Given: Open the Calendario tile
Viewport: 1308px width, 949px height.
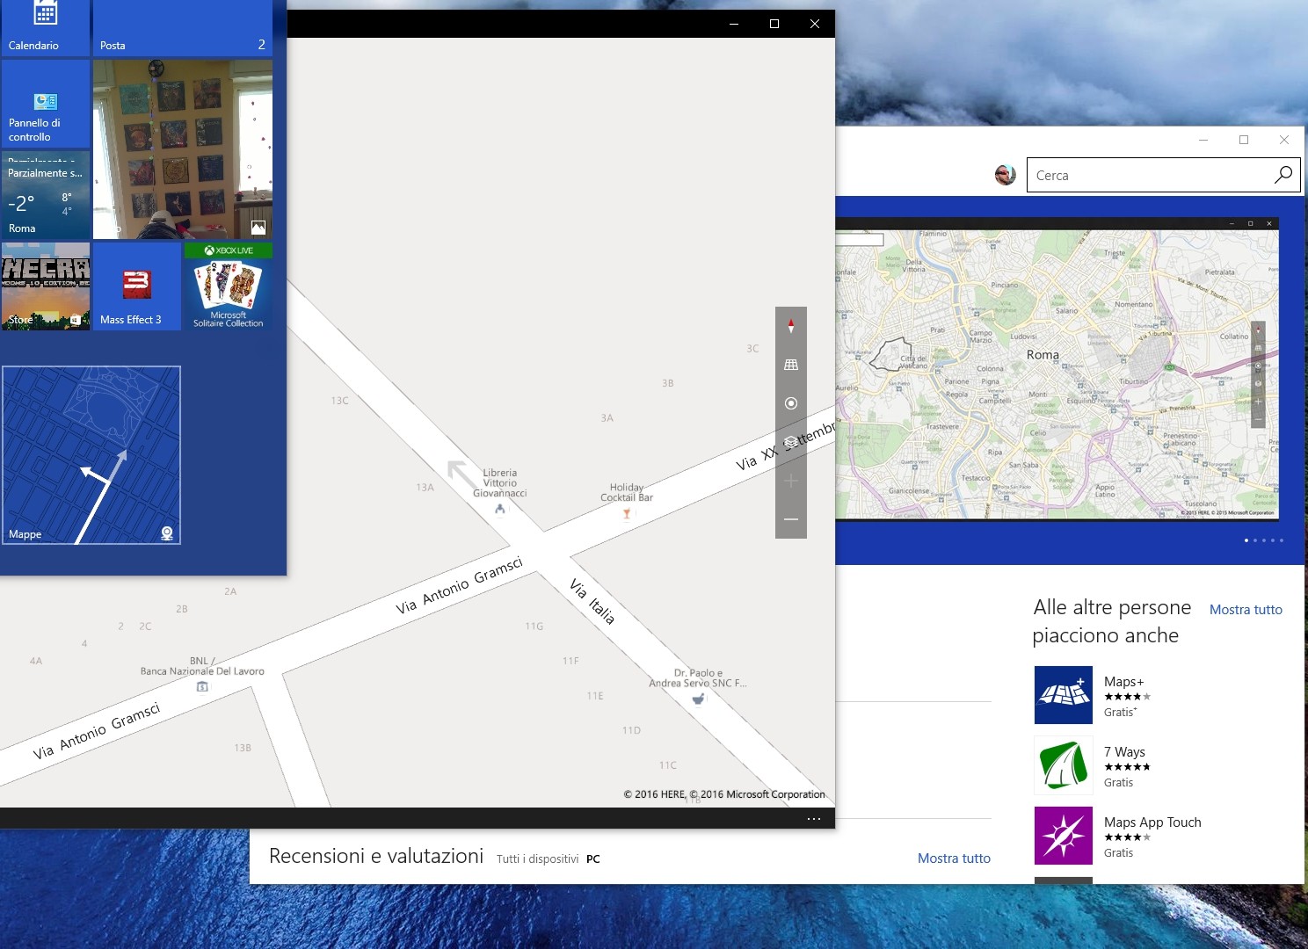Looking at the screenshot, I should (x=46, y=27).
